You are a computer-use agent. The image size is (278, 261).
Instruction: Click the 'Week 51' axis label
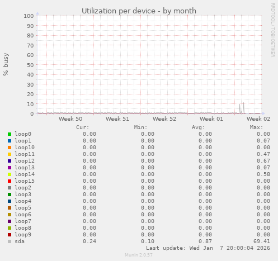click(x=117, y=119)
